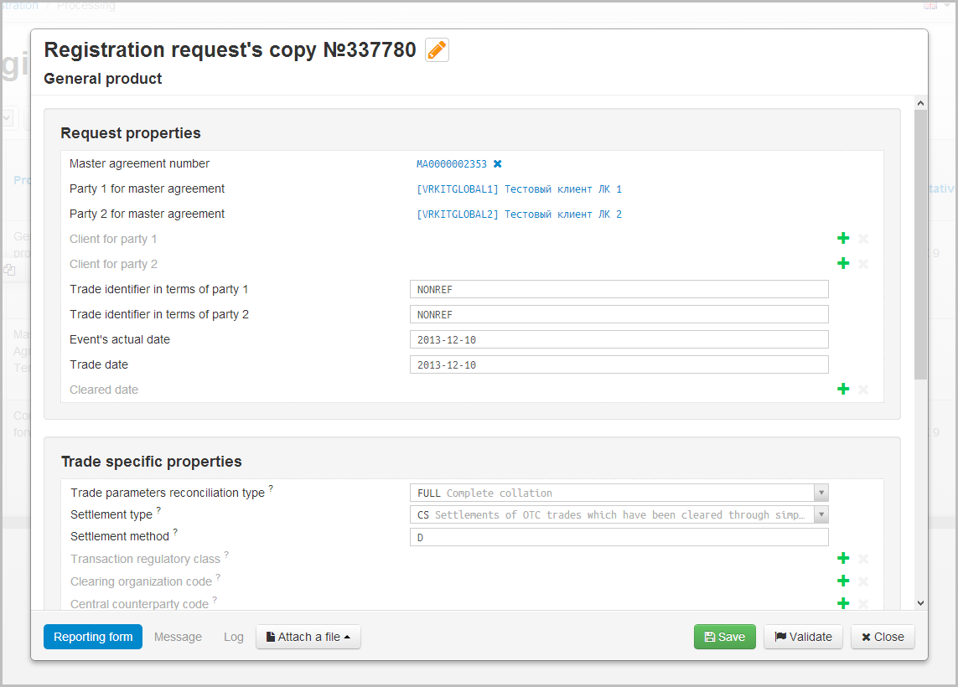Add Client for party 1 with green plus
The image size is (958, 687).
[843, 239]
